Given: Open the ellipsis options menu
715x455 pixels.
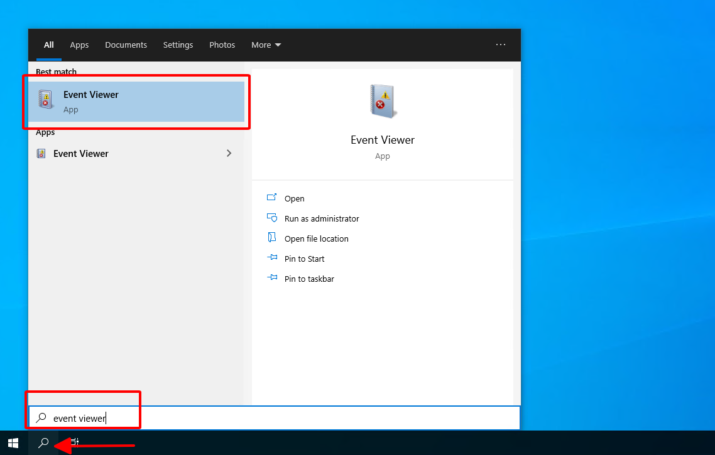Looking at the screenshot, I should coord(501,45).
